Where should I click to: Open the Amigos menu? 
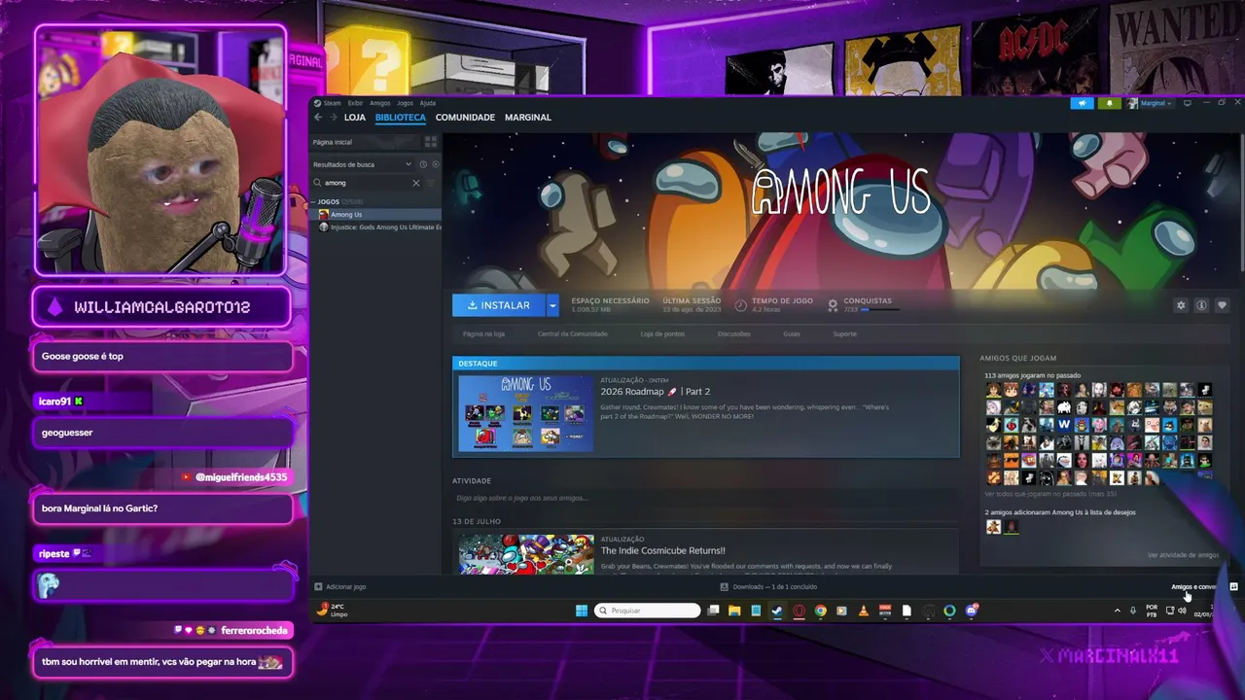click(380, 103)
